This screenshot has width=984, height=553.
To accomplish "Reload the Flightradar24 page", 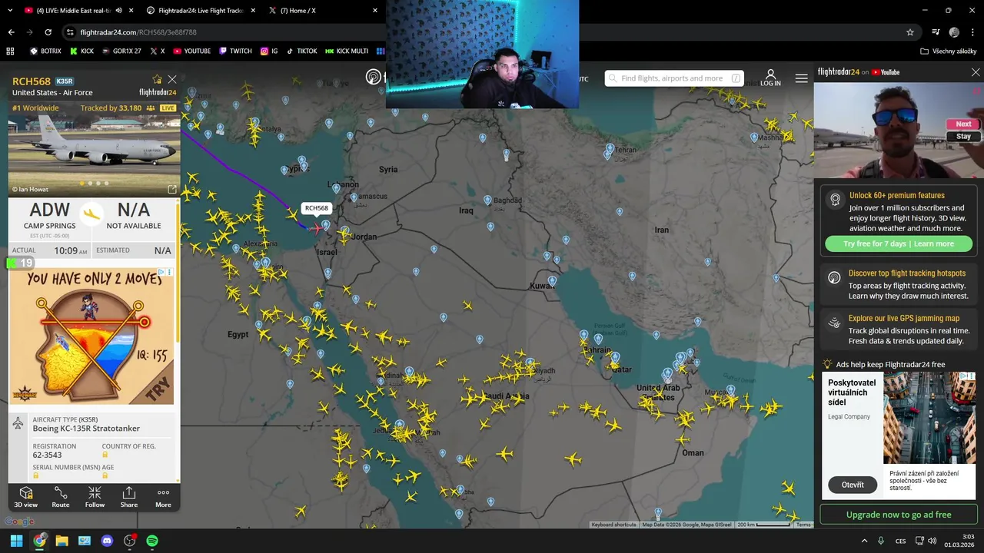I will [48, 32].
